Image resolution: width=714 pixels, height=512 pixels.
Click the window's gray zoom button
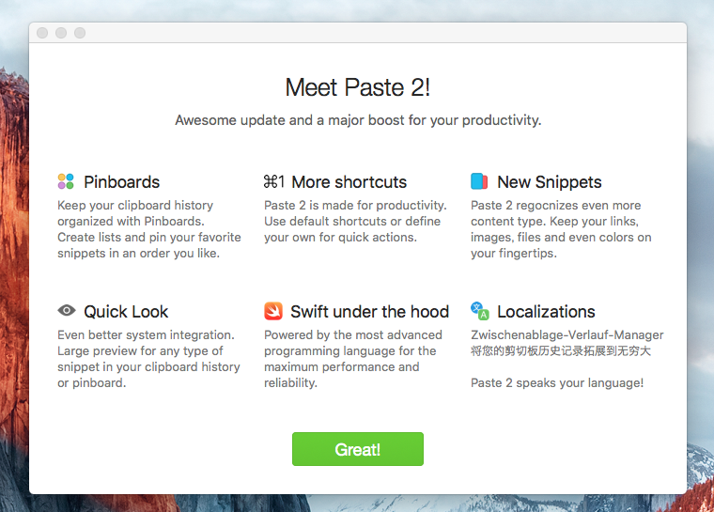click(80, 33)
